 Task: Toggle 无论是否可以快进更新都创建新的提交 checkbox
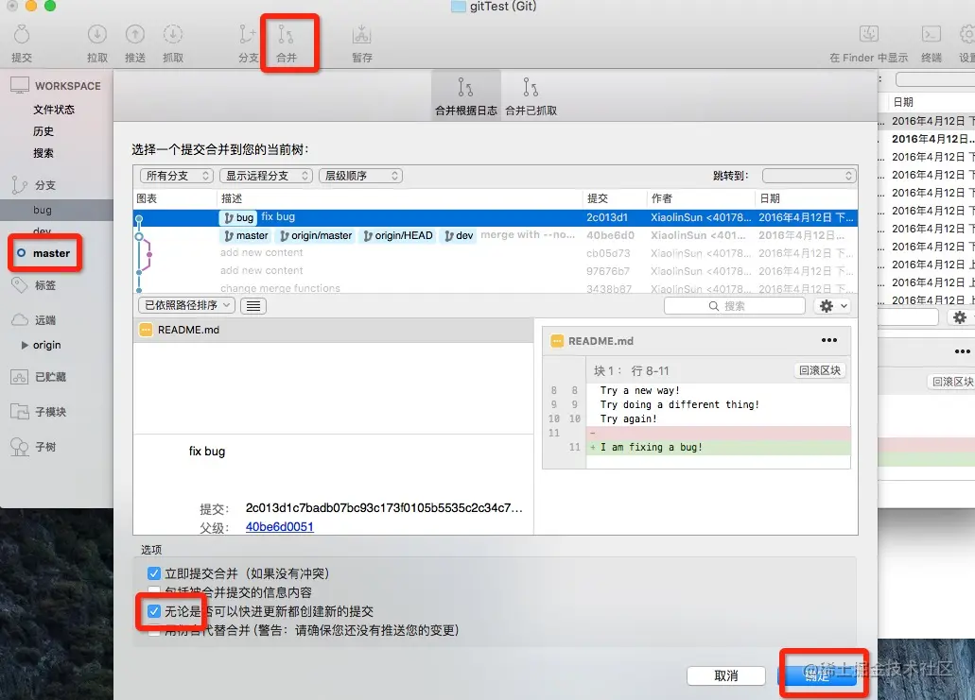click(153, 611)
